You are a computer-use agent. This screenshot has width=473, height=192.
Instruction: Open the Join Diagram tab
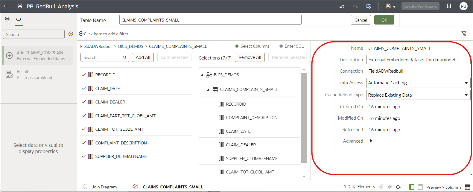pos(100,187)
